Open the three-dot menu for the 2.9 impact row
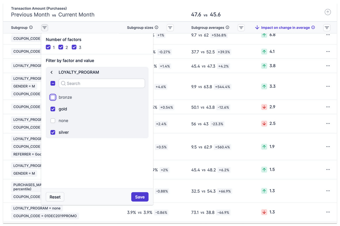340x226 pixels. [x=328, y=107]
